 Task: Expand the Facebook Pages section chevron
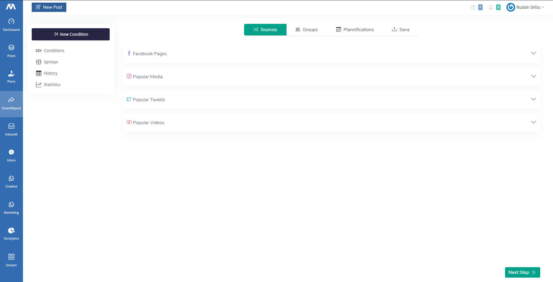pyautogui.click(x=534, y=53)
